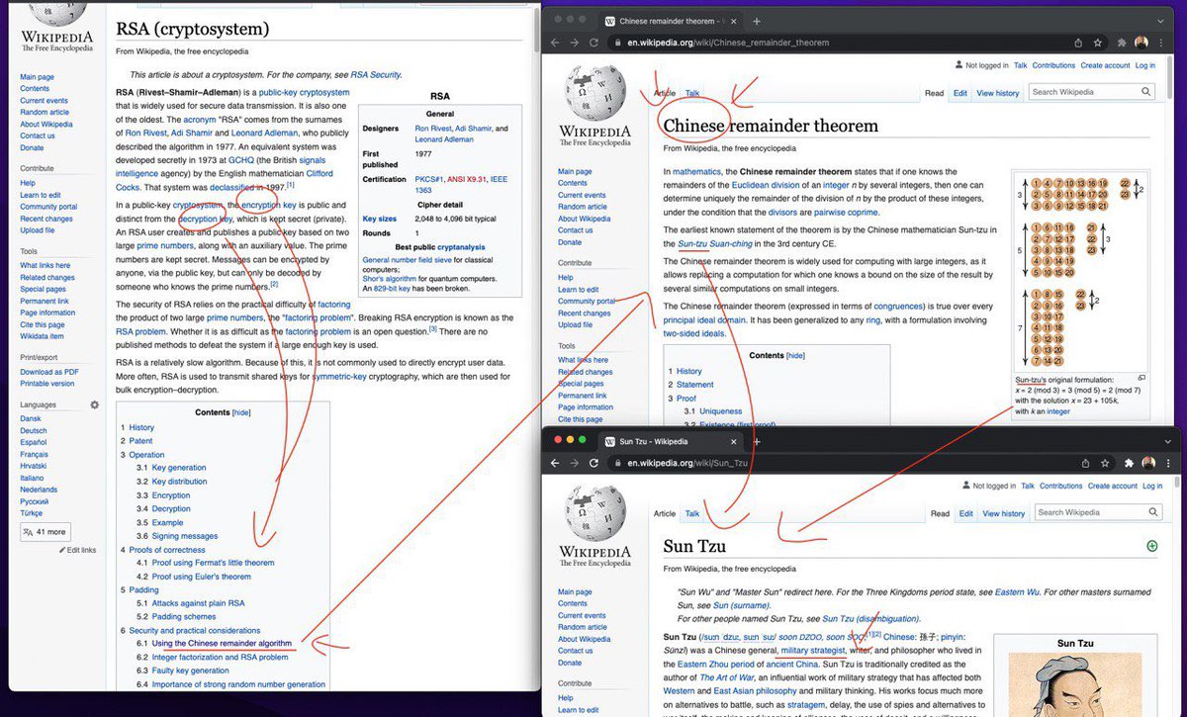1187x717 pixels.
Task: Open 'Uniqueness' entry in Chinese remainder contents
Action: click(x=720, y=410)
